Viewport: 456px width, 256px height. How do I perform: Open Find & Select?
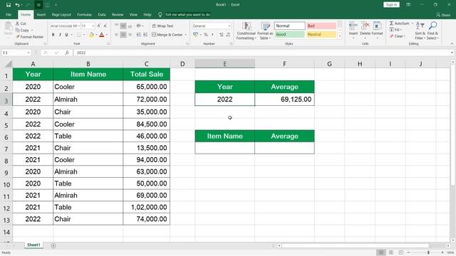click(432, 31)
